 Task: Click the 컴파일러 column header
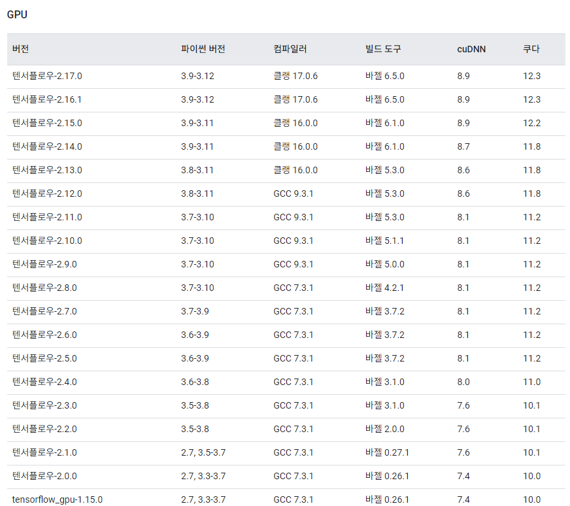290,49
